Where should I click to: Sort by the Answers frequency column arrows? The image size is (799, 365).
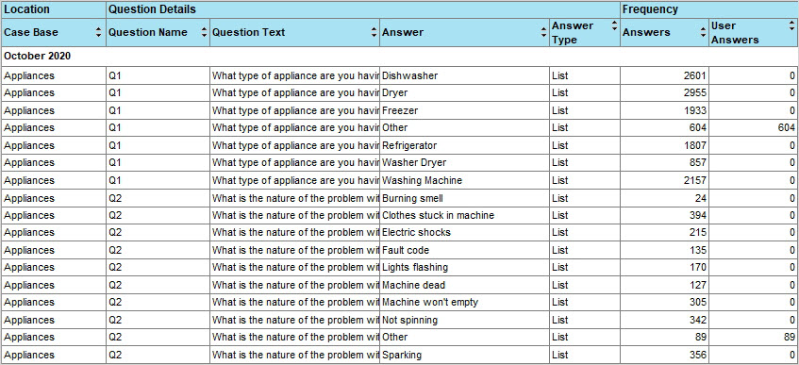(703, 33)
